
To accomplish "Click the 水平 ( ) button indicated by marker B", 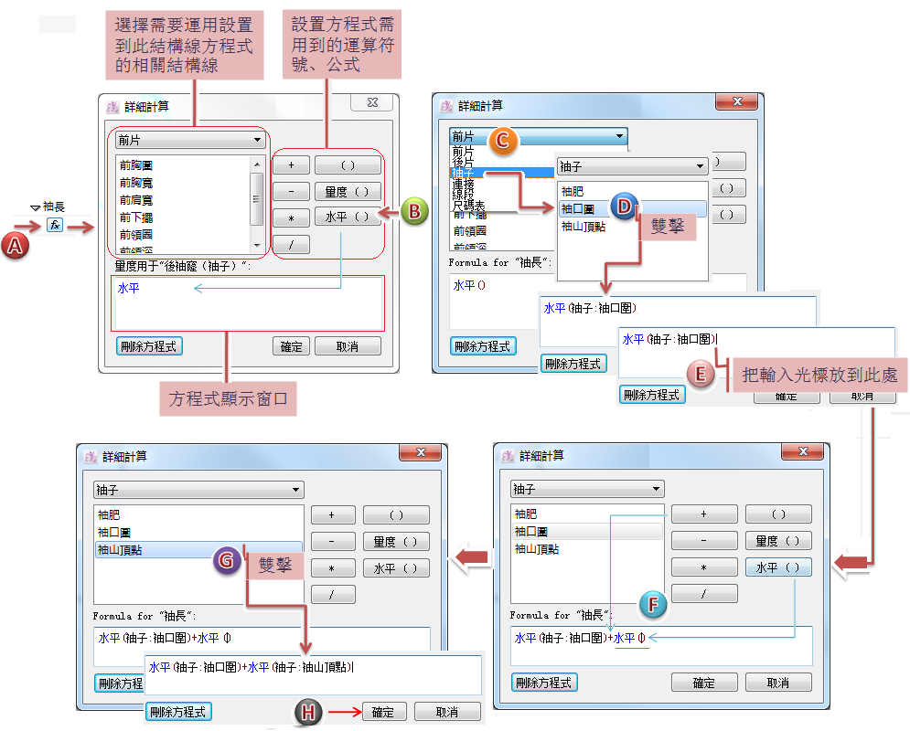I will click(x=347, y=217).
